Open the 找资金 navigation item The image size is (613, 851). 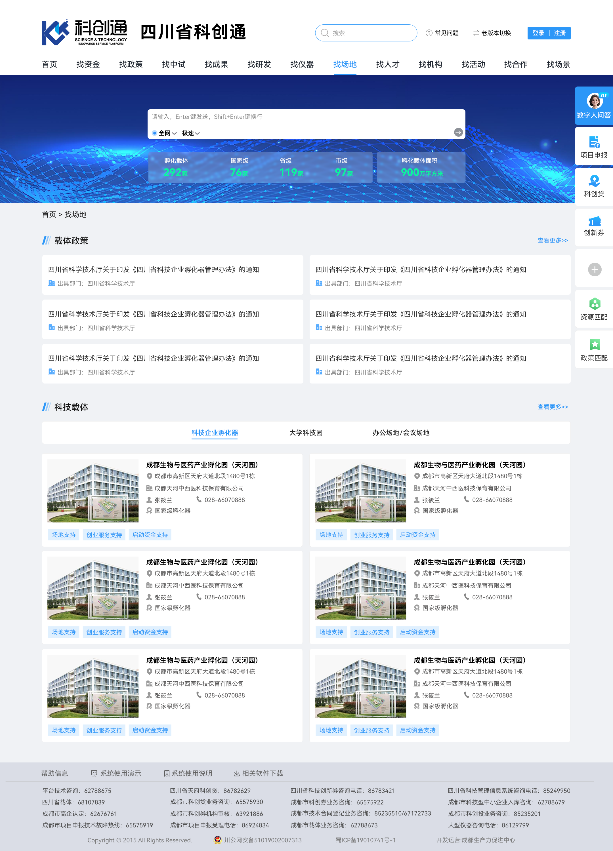coord(88,64)
